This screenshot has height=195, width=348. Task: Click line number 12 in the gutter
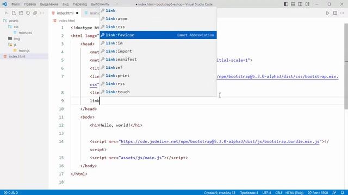61,125
